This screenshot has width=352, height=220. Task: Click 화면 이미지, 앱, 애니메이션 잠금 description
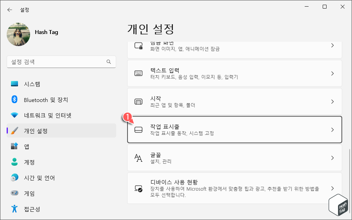[185, 49]
